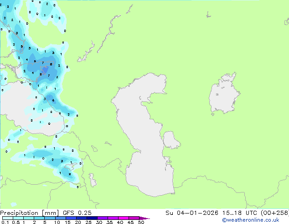Viewport: 289px width, 224px height.
Task: Click the 'GFS 0.25' model label
Action: click(x=77, y=213)
